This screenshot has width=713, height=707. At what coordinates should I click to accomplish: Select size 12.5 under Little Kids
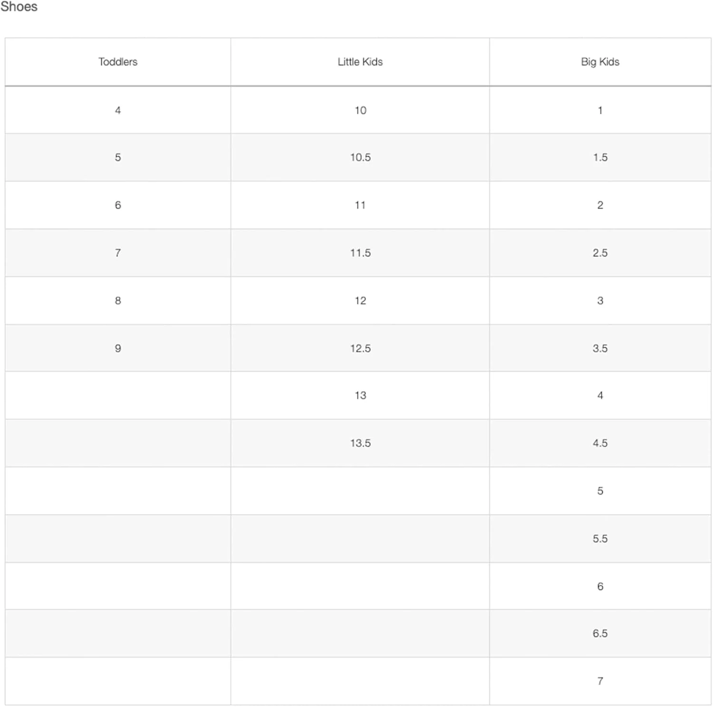[x=360, y=348]
